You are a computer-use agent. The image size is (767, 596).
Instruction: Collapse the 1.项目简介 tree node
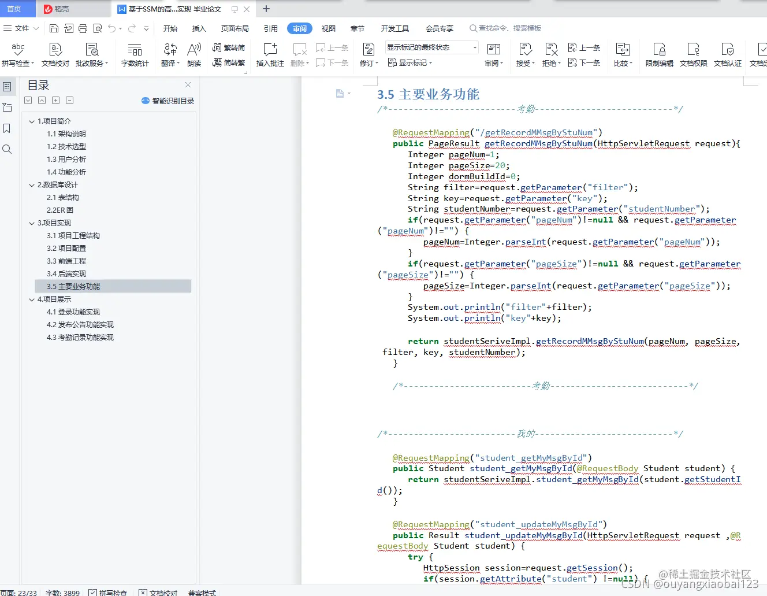[x=32, y=121]
